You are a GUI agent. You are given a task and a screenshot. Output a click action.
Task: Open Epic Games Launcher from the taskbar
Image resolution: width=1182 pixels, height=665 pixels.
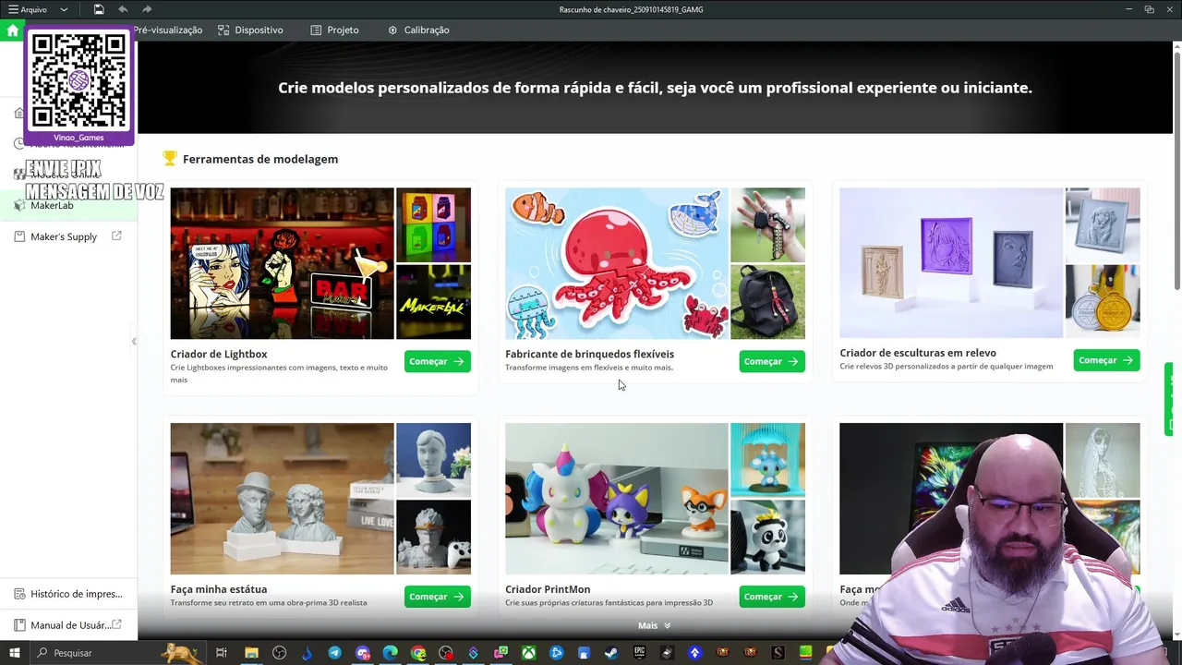coord(639,653)
